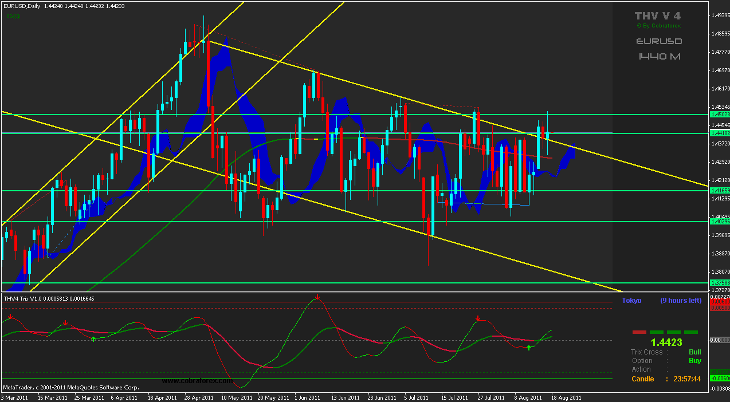Click the red down arrow above 3 Mar 2011
This screenshot has width=730, height=402.
coord(10,316)
